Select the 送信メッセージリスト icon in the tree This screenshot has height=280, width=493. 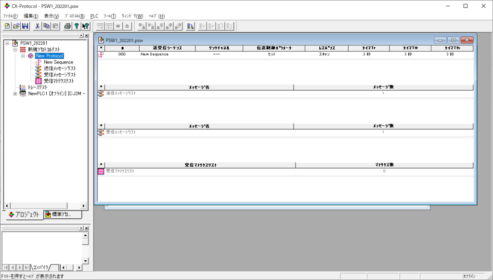[x=39, y=68]
